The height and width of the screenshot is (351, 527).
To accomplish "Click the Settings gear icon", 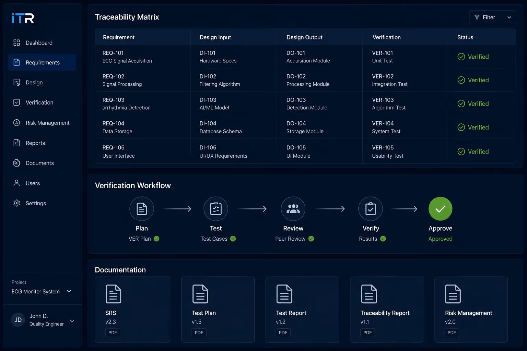I will 16,203.
